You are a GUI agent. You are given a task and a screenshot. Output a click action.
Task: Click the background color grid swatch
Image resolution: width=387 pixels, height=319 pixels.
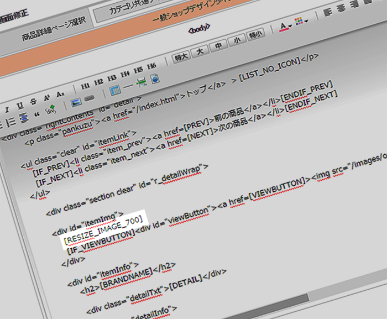[299, 21]
